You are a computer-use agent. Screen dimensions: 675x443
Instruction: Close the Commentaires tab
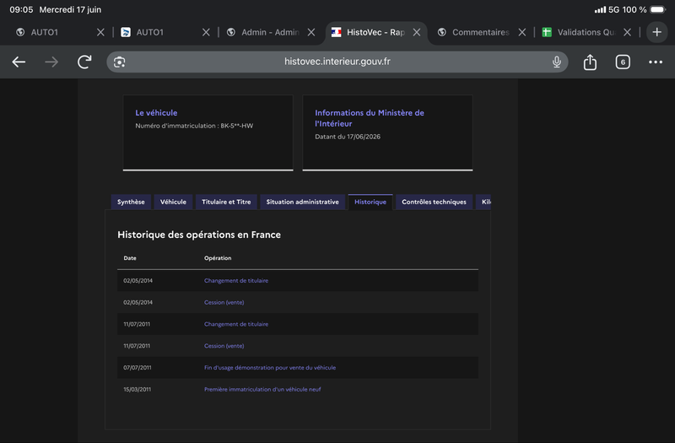click(x=521, y=32)
